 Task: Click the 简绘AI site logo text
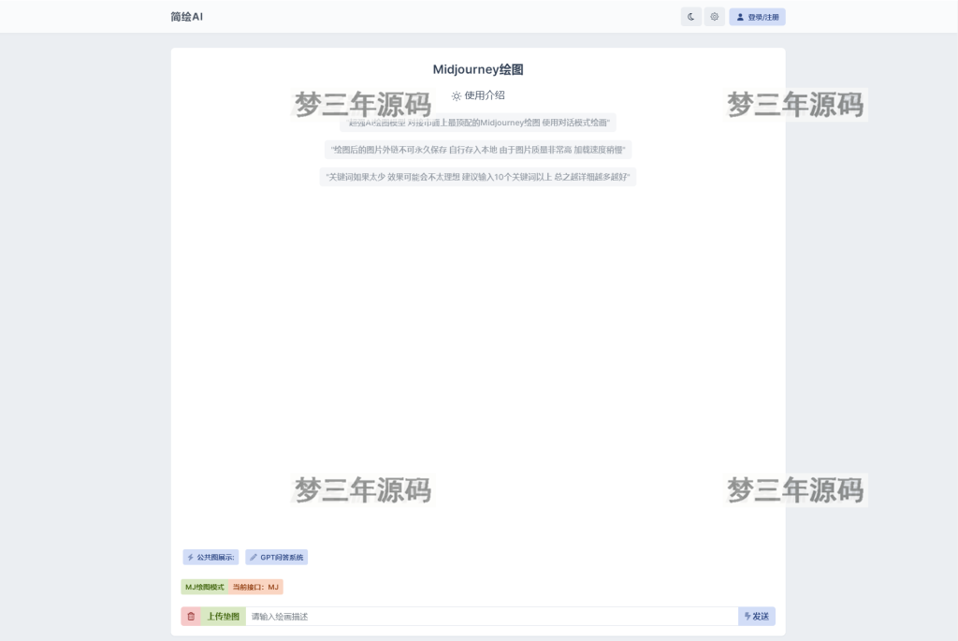click(186, 17)
